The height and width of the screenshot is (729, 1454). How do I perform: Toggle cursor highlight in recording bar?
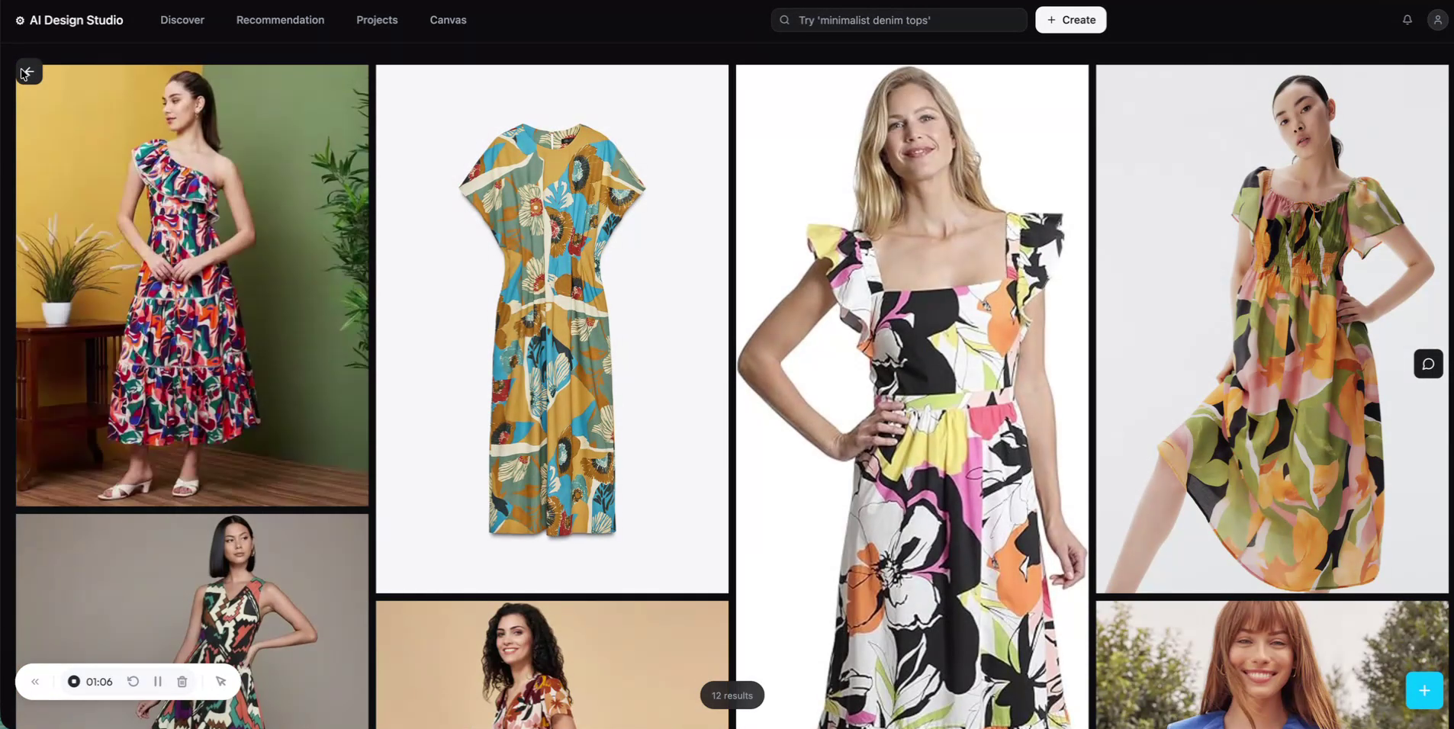[x=220, y=682]
